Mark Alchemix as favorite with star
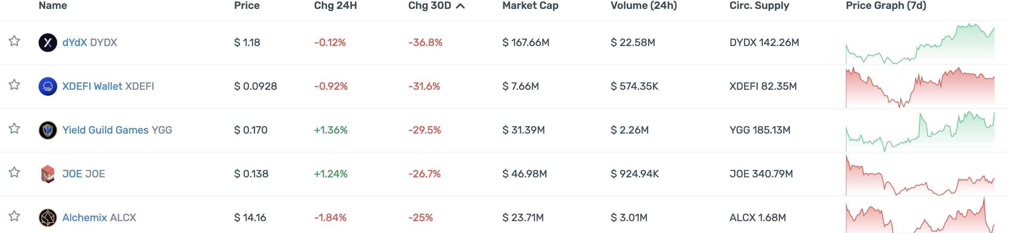 pyautogui.click(x=14, y=216)
